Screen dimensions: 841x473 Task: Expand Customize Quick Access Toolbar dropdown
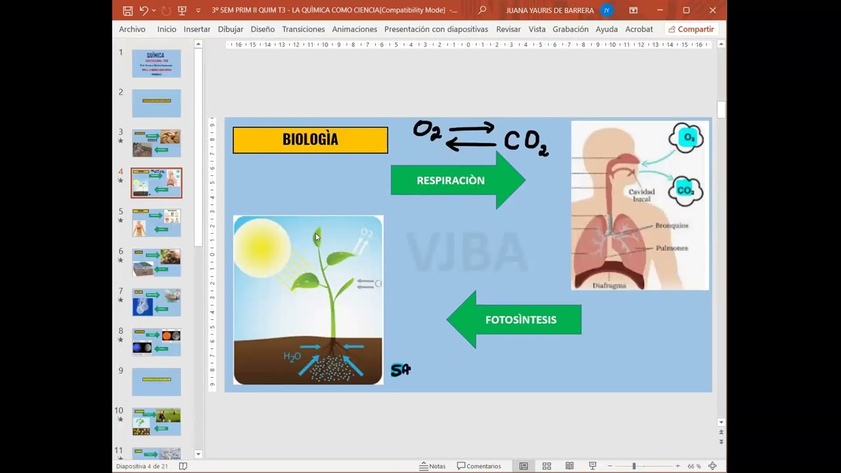[198, 11]
